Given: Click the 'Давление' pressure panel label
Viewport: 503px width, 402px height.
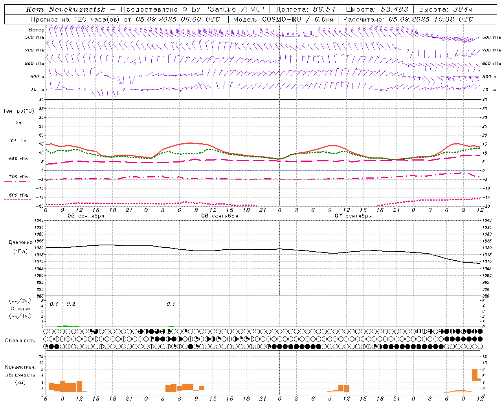Looking at the screenshot, I should (x=20, y=242).
